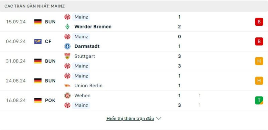This screenshot has height=130, width=268.
Task: Click the Stuttgart club crest
Action: pyautogui.click(x=67, y=56)
